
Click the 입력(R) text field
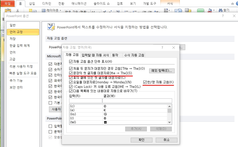click(86, 101)
